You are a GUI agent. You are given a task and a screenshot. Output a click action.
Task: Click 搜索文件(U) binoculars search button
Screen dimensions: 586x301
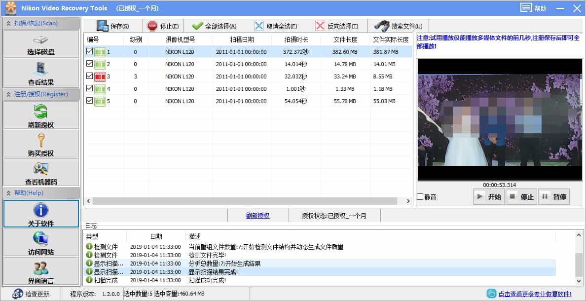[x=399, y=26]
